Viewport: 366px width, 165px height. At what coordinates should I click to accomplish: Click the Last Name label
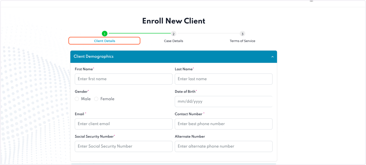pos(184,69)
